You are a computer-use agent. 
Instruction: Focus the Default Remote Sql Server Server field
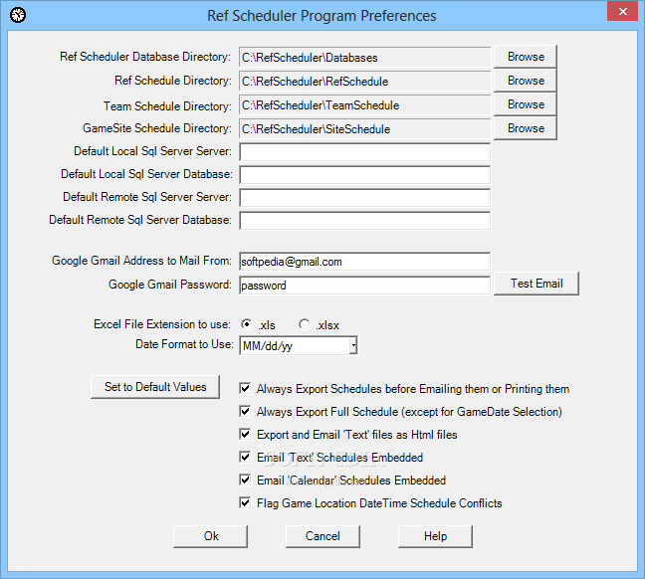pyautogui.click(x=364, y=197)
